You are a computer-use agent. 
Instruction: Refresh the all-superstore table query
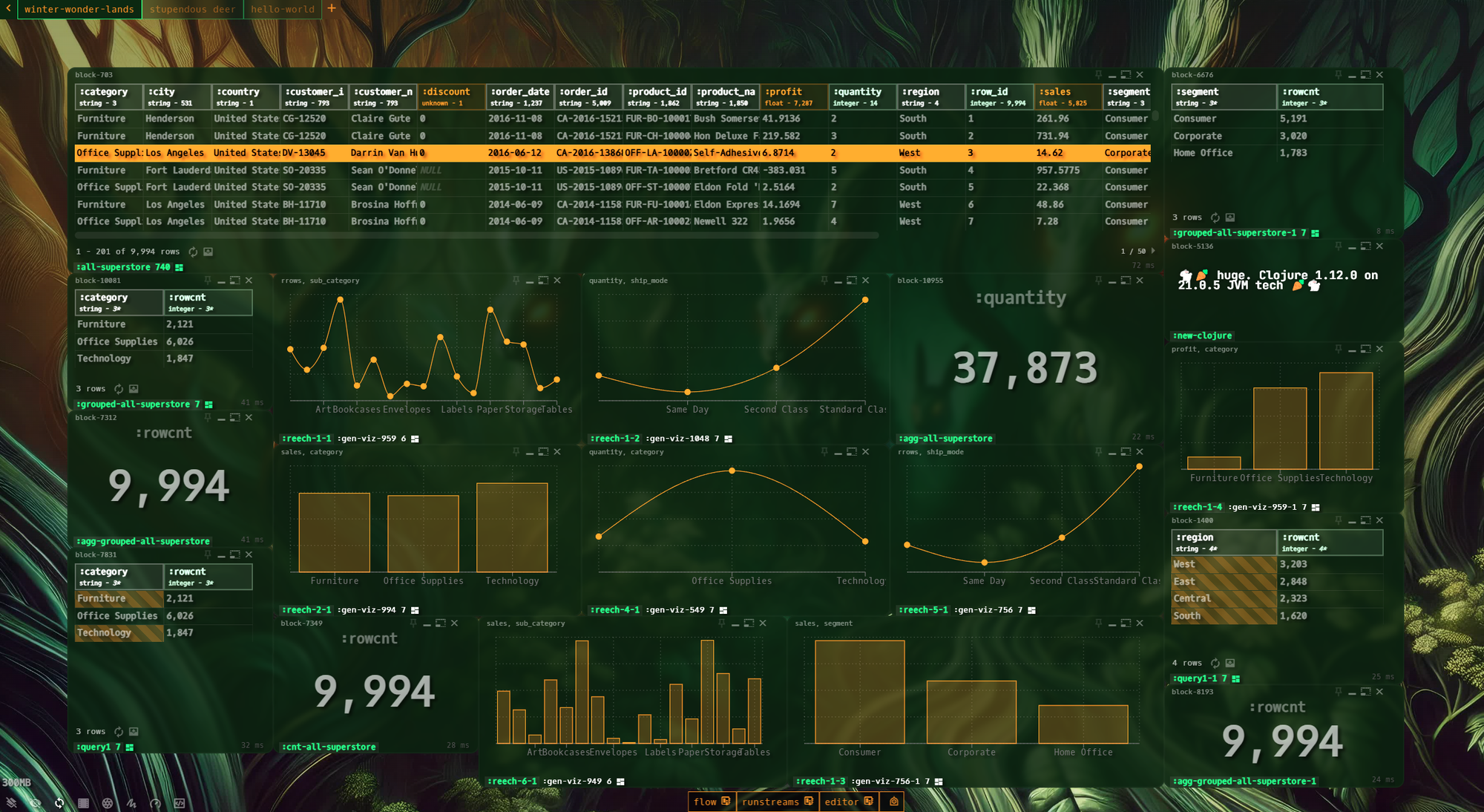coord(193,252)
